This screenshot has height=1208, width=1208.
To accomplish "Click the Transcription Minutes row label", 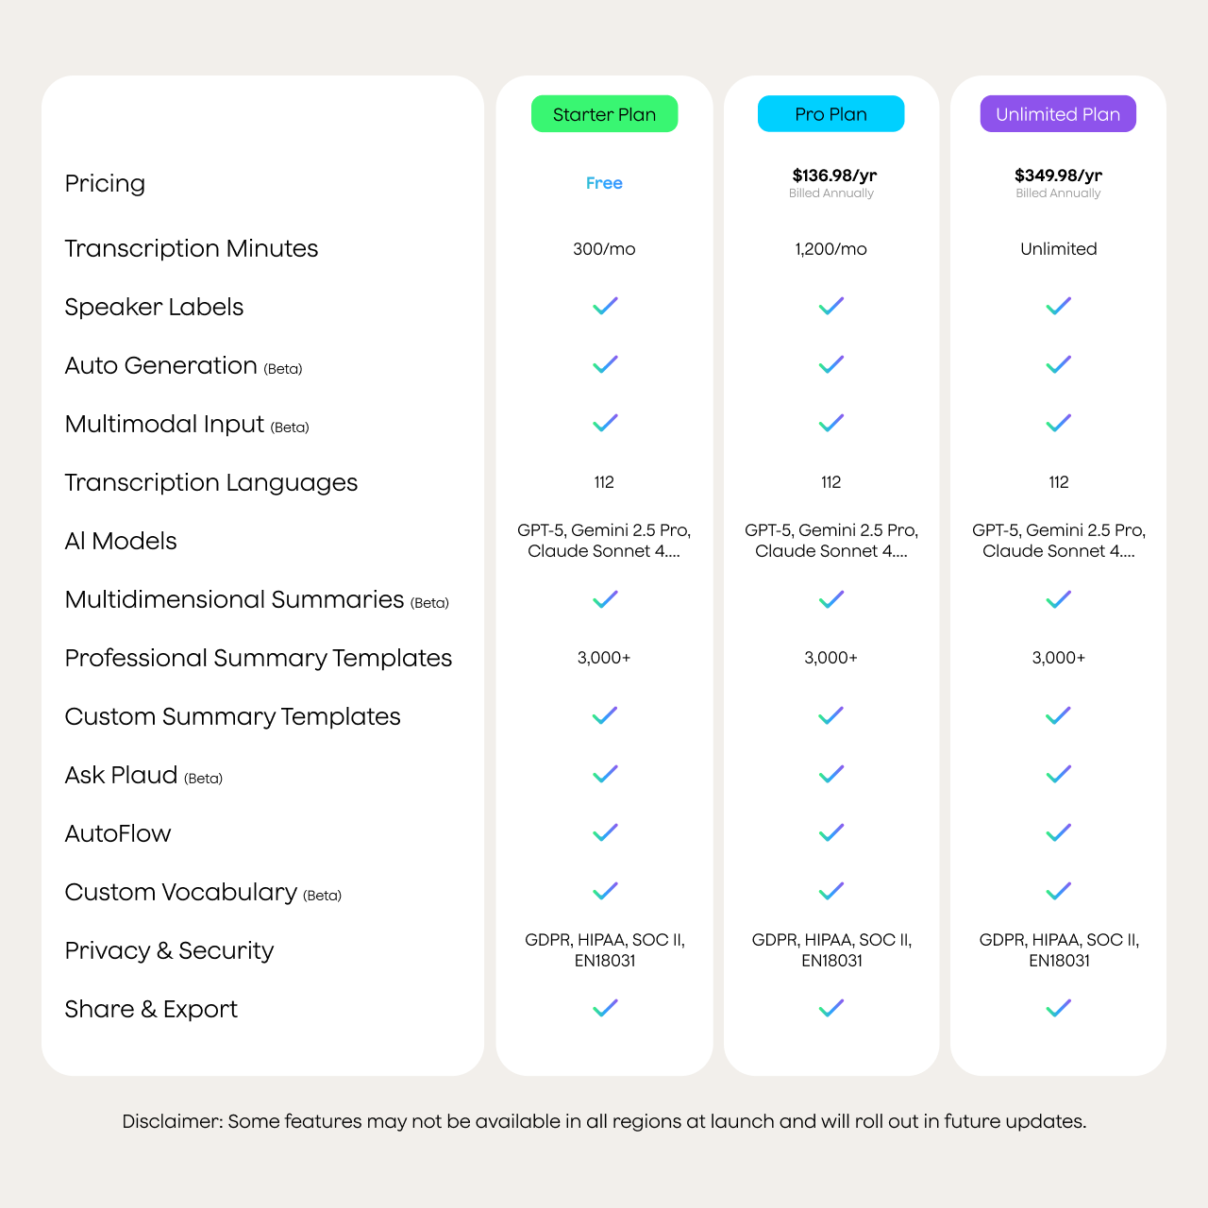I will click(x=192, y=248).
